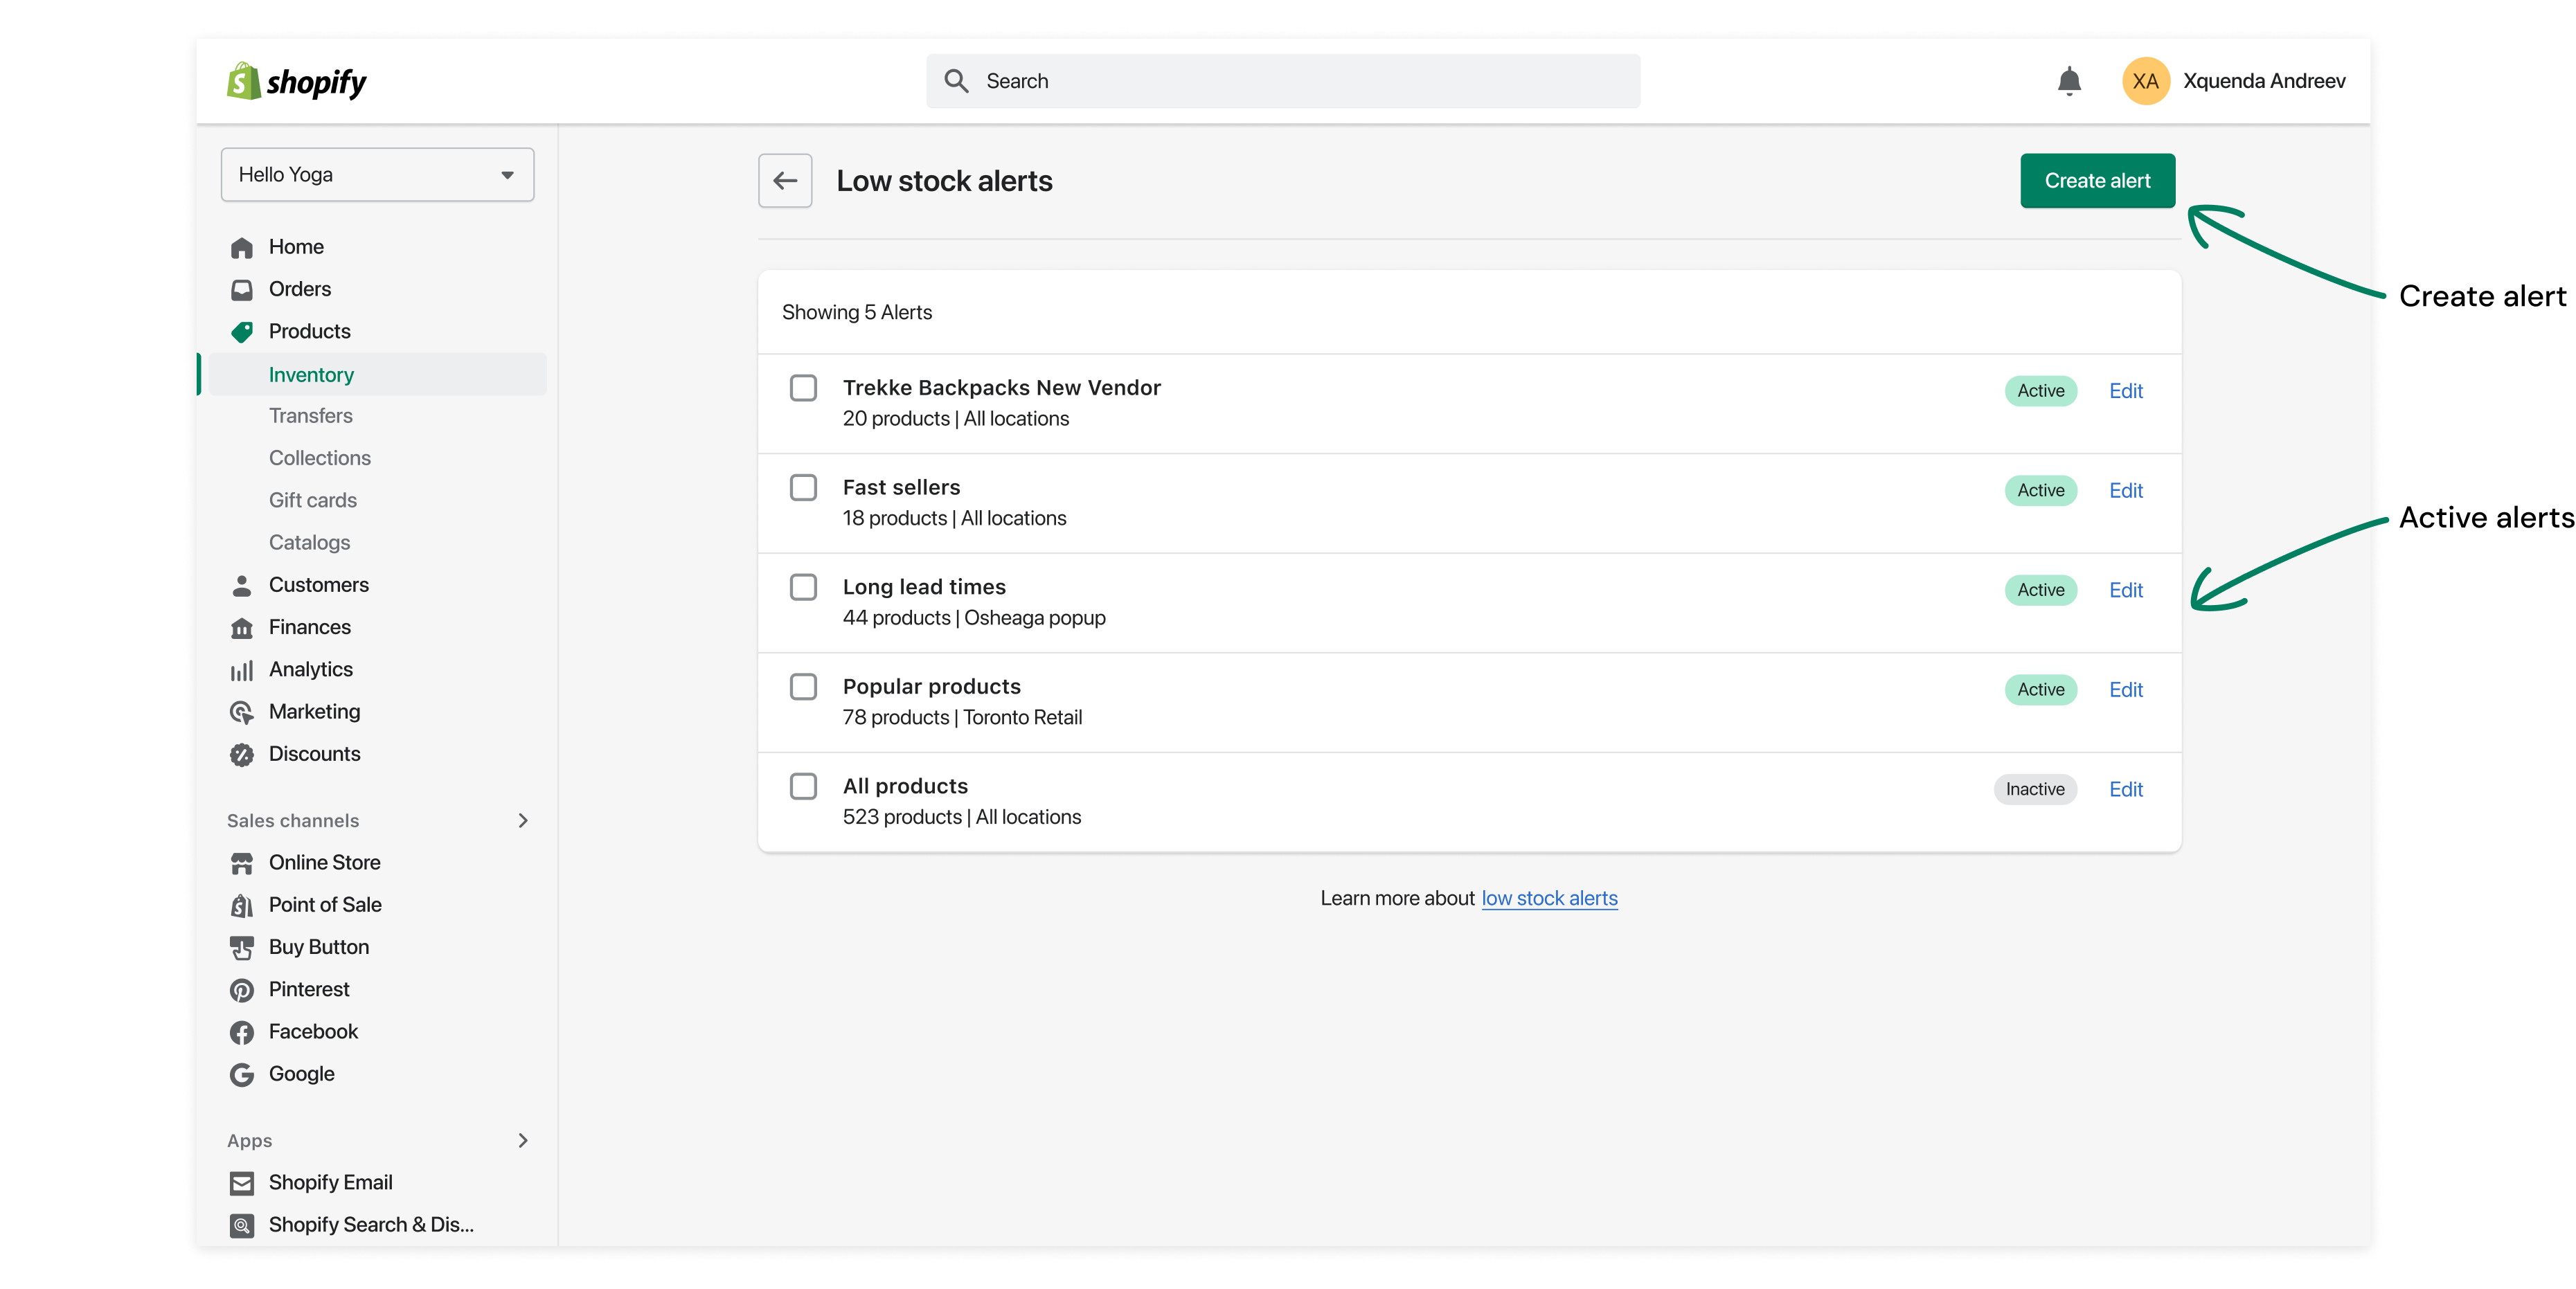Open the Hello Yoga store dropdown
This screenshot has height=1289, width=2576.
[377, 175]
